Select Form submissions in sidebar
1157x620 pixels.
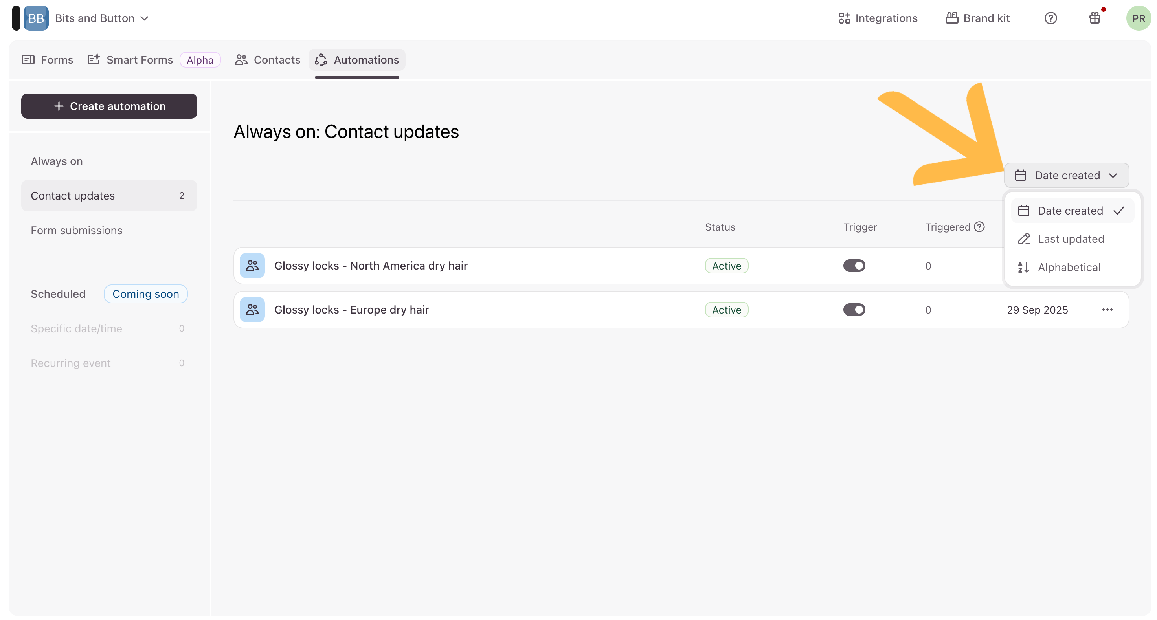(x=76, y=230)
